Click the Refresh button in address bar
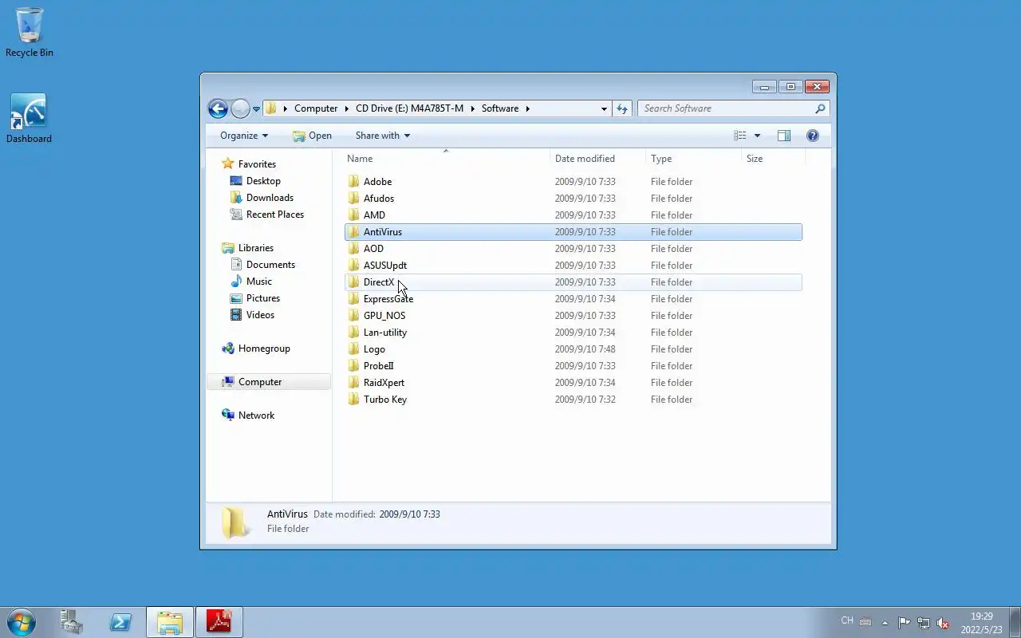 [x=622, y=108]
